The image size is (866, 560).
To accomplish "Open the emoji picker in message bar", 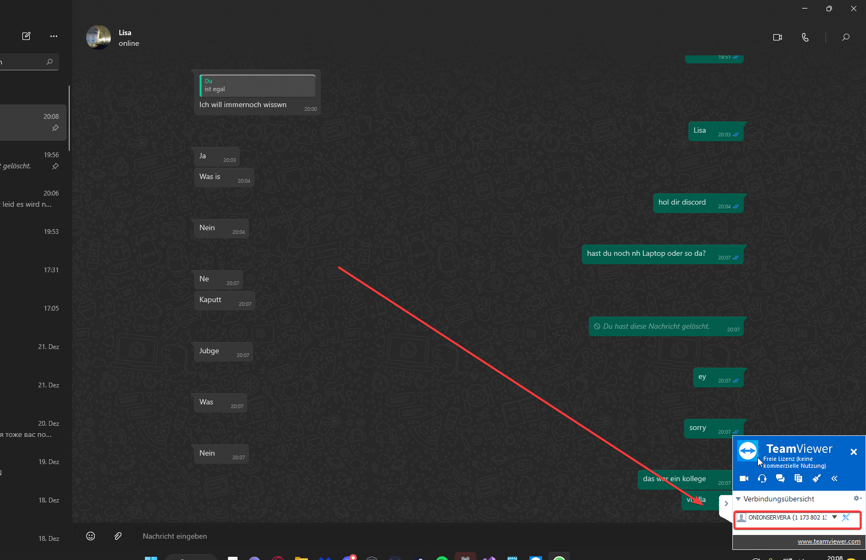I will pos(91,536).
